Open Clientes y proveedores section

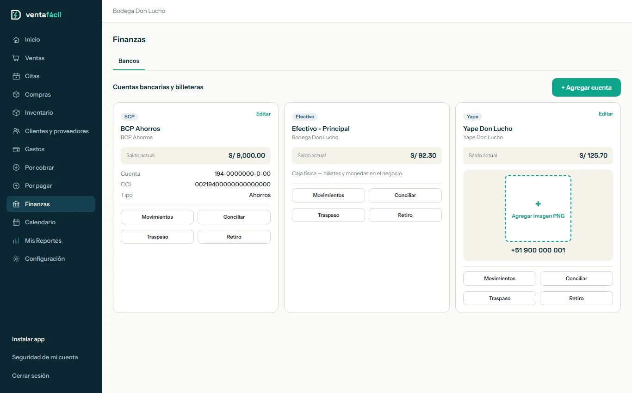pos(51,131)
